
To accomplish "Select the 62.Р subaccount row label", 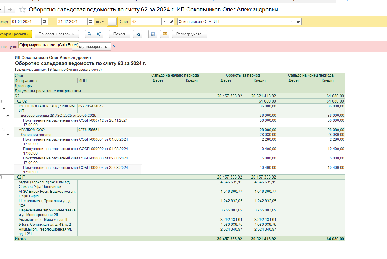I will point(21,177).
